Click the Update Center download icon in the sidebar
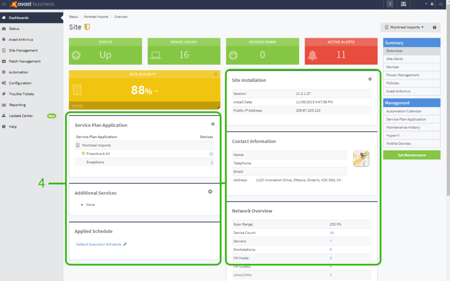 point(4,115)
